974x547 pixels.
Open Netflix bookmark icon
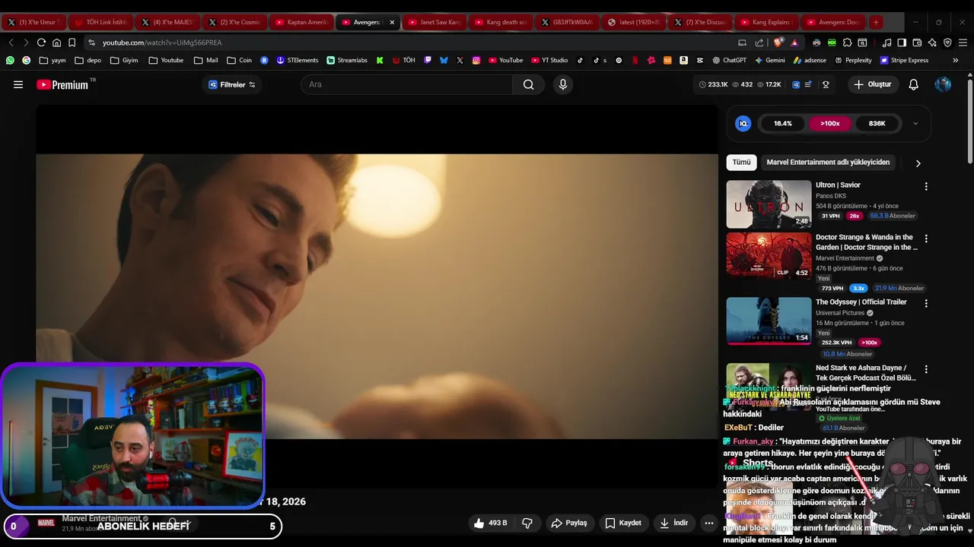(635, 60)
